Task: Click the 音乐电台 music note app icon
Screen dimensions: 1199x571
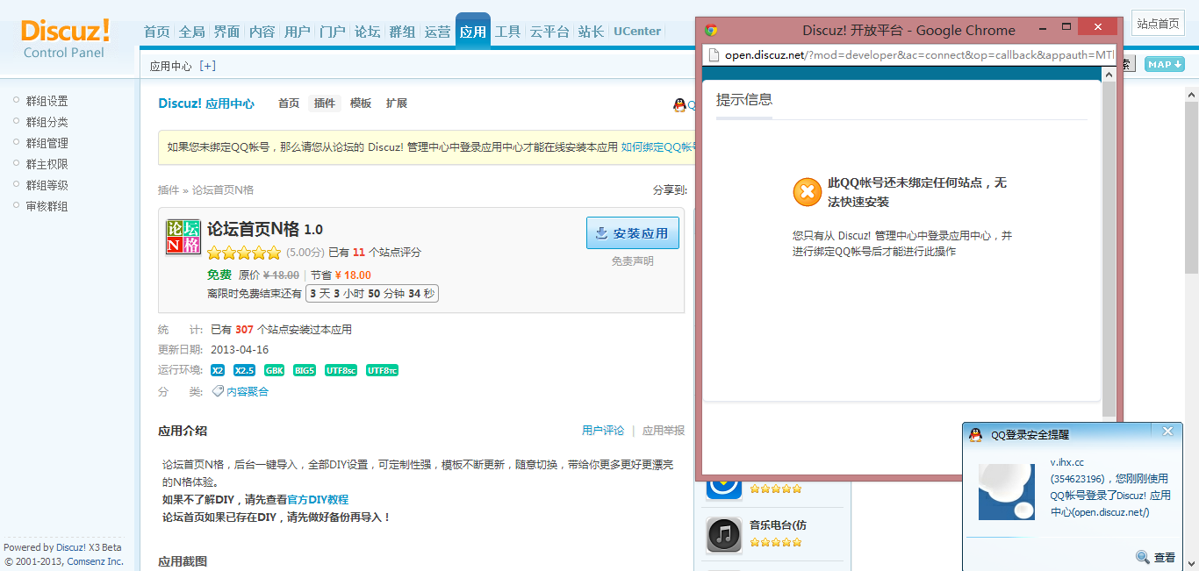Action: 724,534
